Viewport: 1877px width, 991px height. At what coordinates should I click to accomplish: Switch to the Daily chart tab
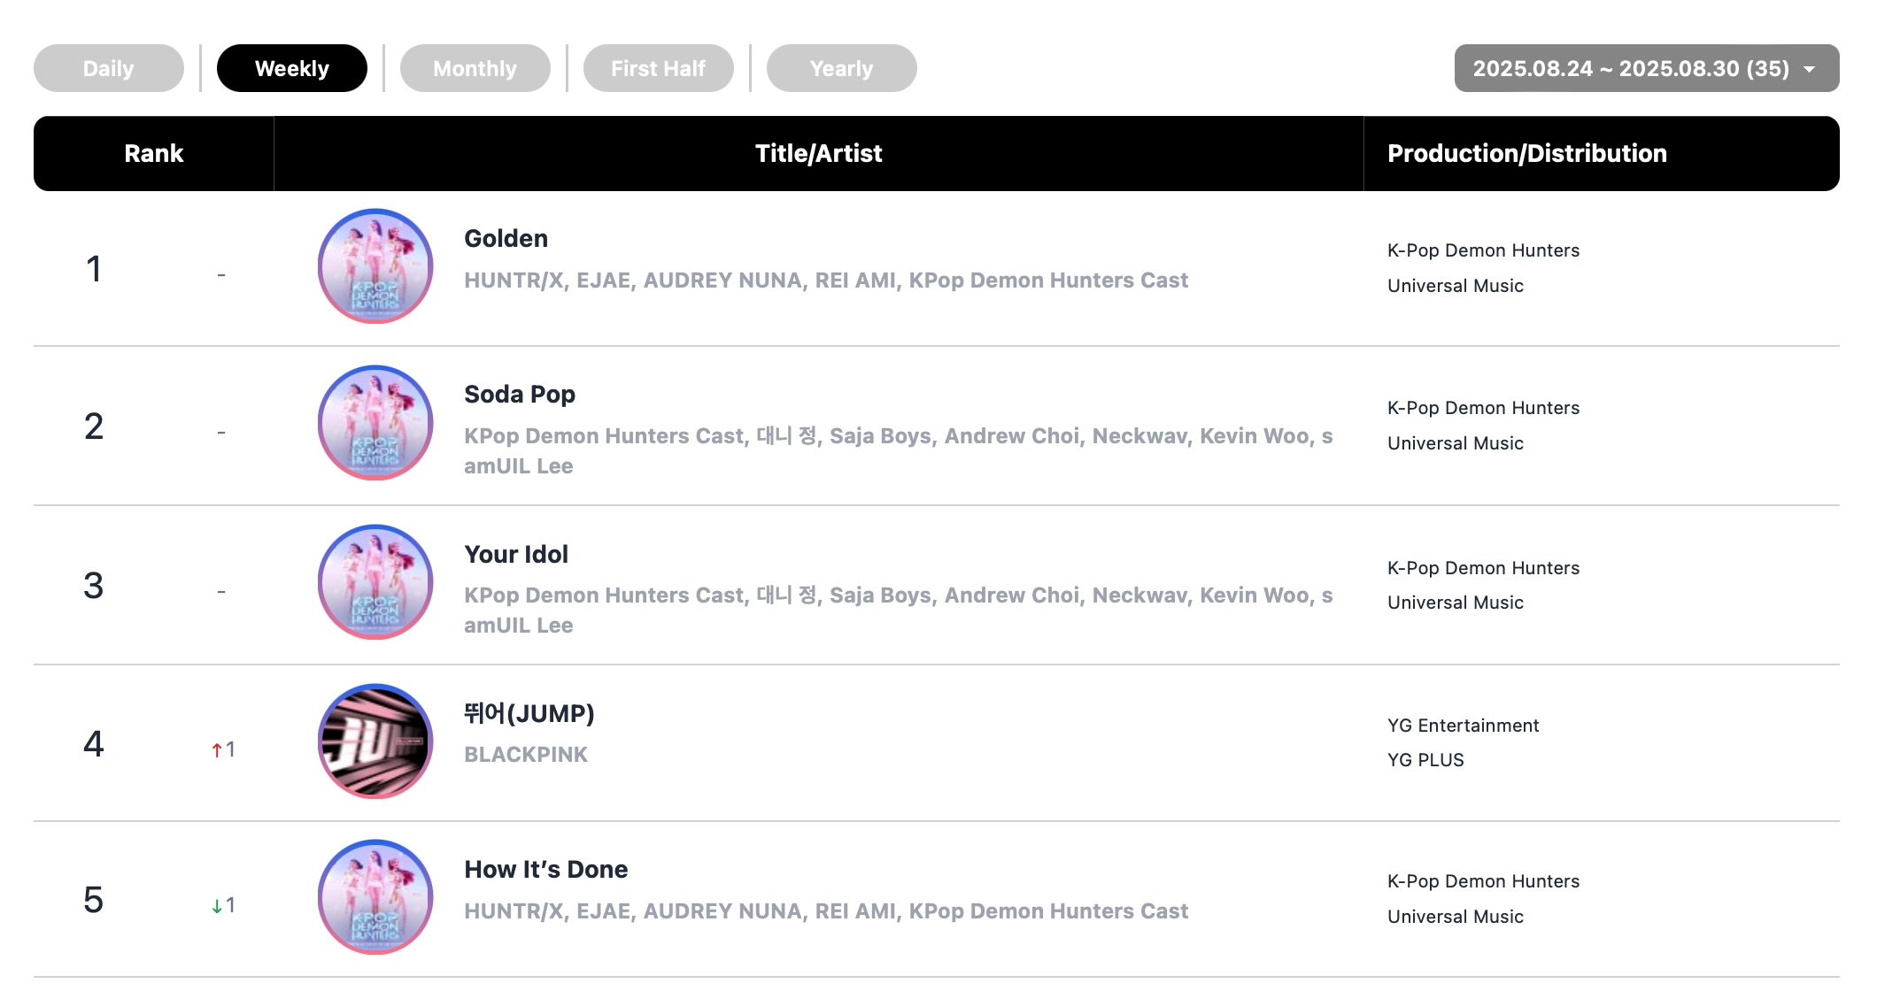pos(109,68)
